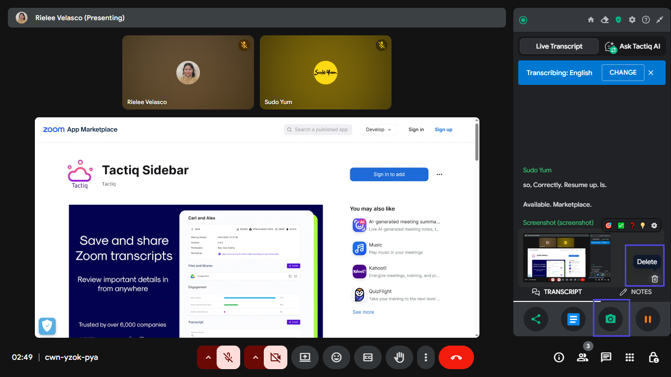Click CHANGE to switch transcription language
Image resolution: width=671 pixels, height=377 pixels.
(x=623, y=72)
